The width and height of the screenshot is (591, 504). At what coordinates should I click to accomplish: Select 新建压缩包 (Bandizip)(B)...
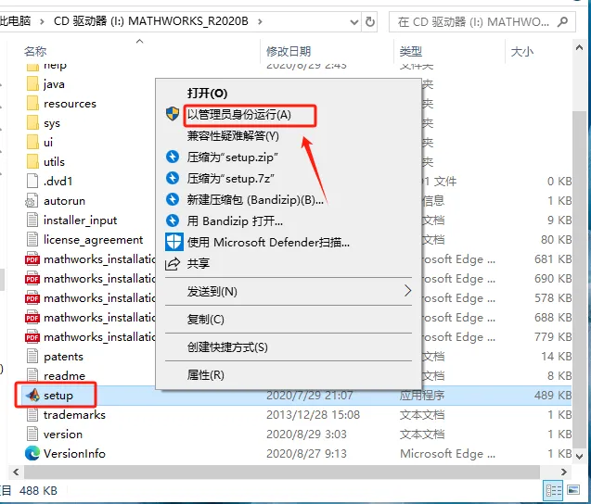(x=255, y=199)
